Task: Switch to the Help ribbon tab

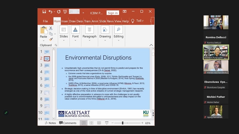Action: coord(125,21)
